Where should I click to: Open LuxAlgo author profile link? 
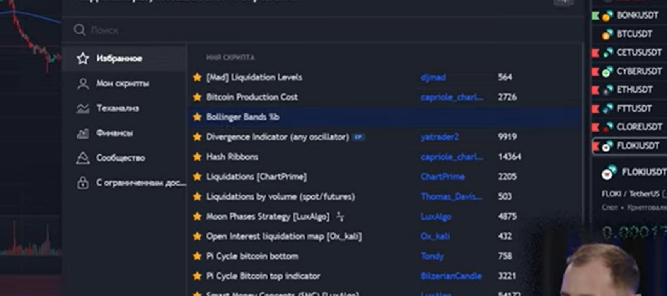click(436, 217)
